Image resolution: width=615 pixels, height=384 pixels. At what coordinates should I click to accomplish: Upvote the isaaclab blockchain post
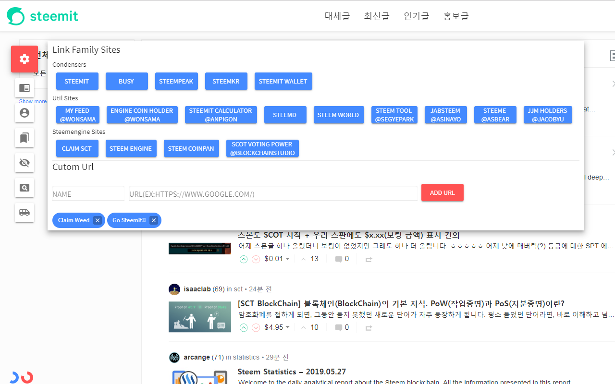(244, 328)
